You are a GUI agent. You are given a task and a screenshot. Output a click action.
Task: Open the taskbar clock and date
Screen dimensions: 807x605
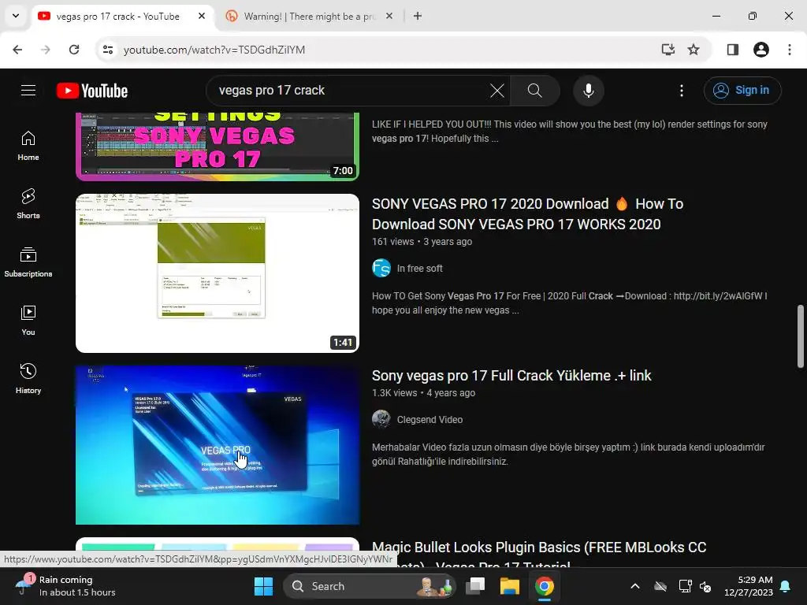pyautogui.click(x=749, y=586)
